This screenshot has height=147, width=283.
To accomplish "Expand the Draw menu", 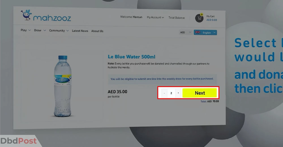I will [40, 30].
